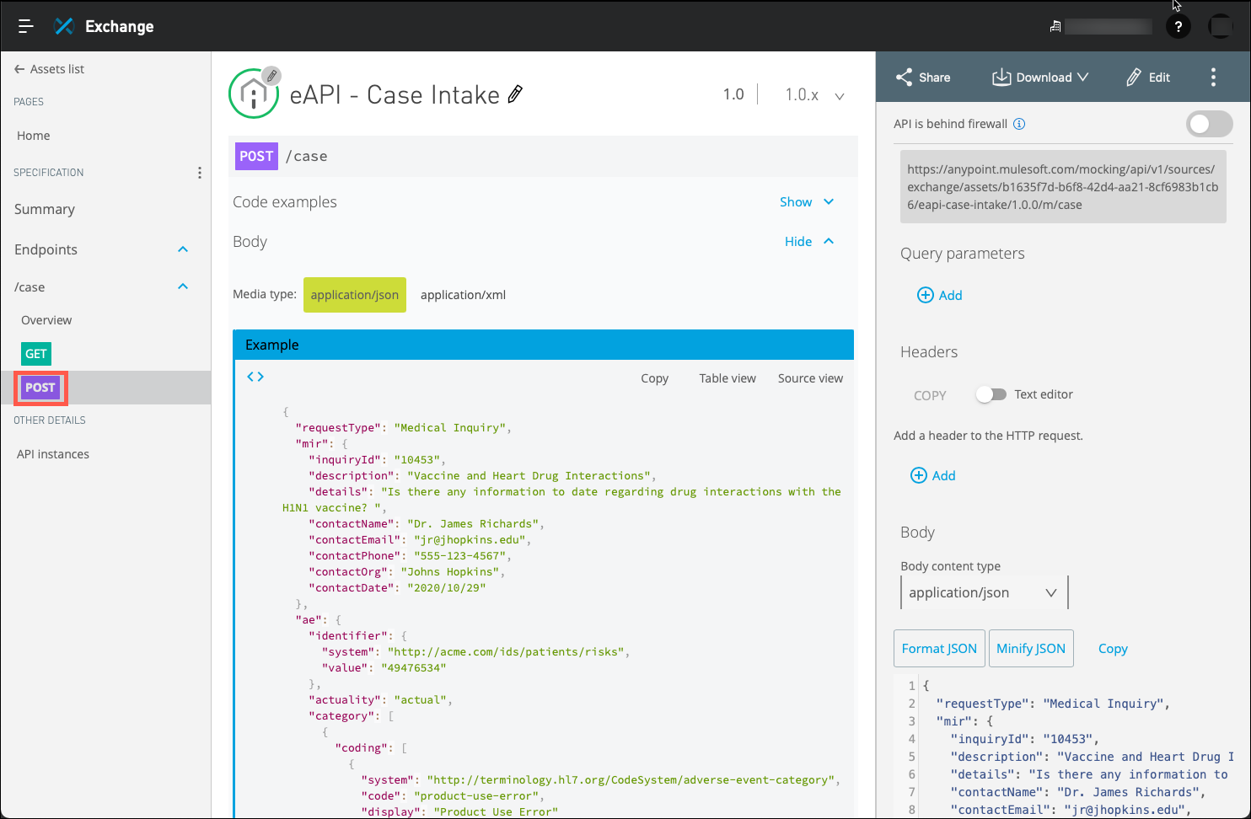Viewport: 1251px width, 819px height.
Task: Copy the request body JSON
Action: tap(1113, 649)
